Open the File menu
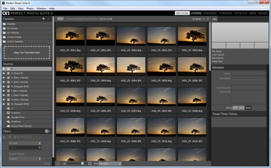This screenshot has width=271, height=168. click(x=5, y=9)
